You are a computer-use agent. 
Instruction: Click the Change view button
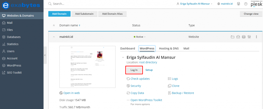(x=251, y=14)
